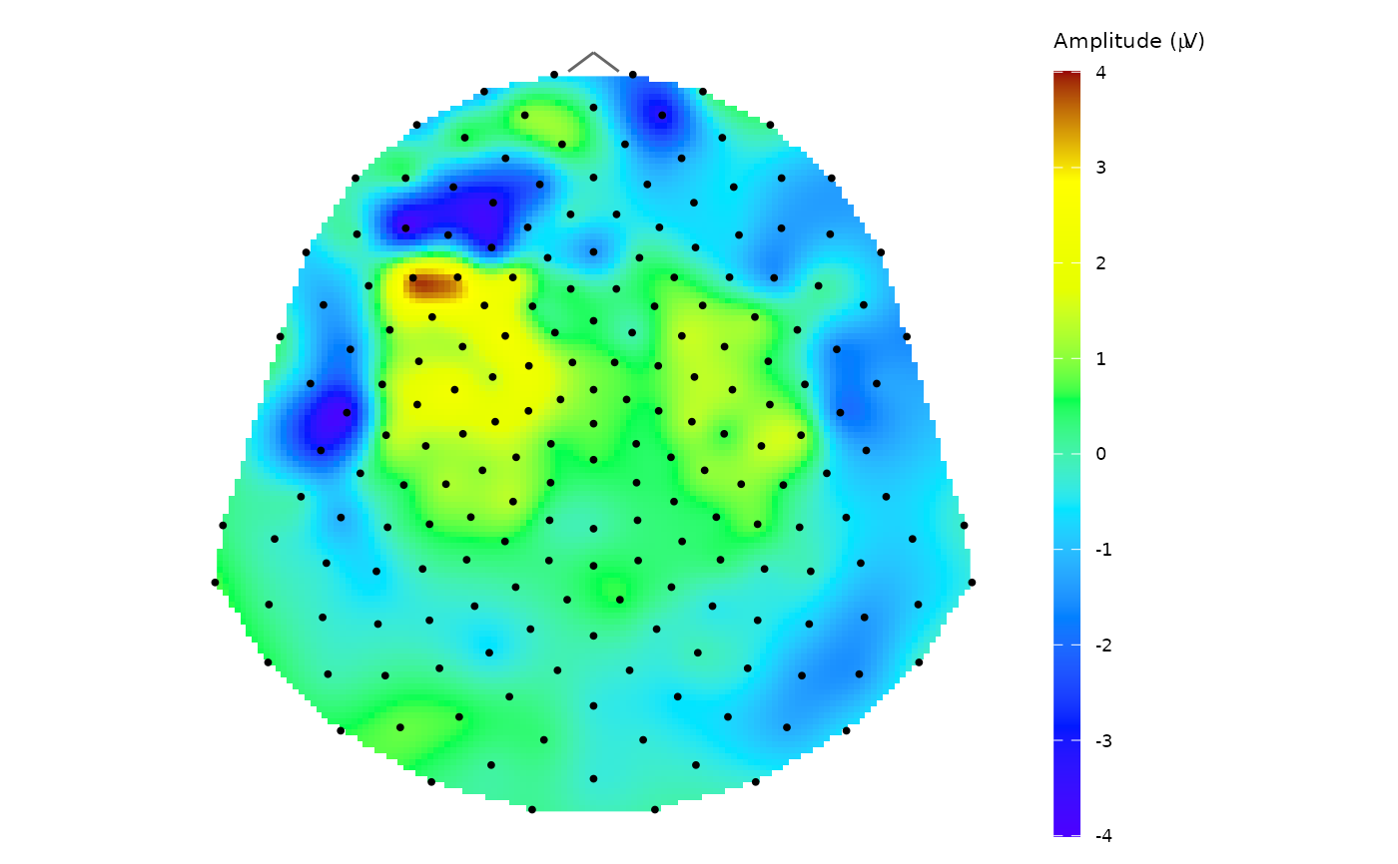This screenshot has height=864, width=1398.
Task: Click the dark blue spot right of the nose
Action: pyautogui.click(x=661, y=112)
